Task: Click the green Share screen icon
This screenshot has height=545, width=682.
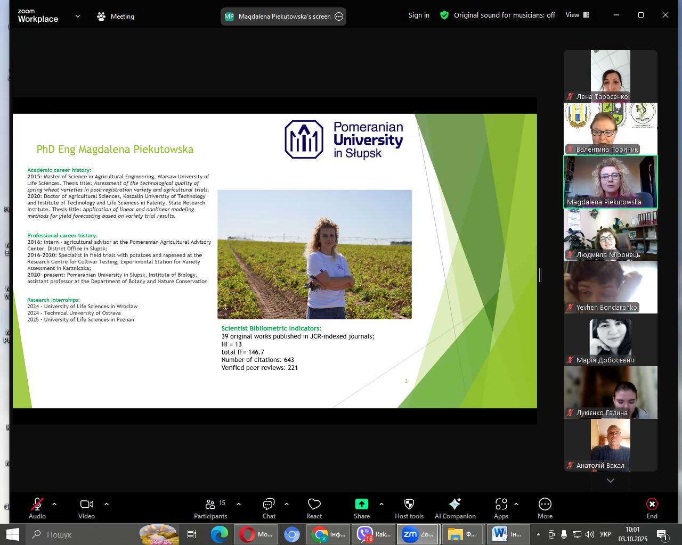Action: pyautogui.click(x=361, y=504)
